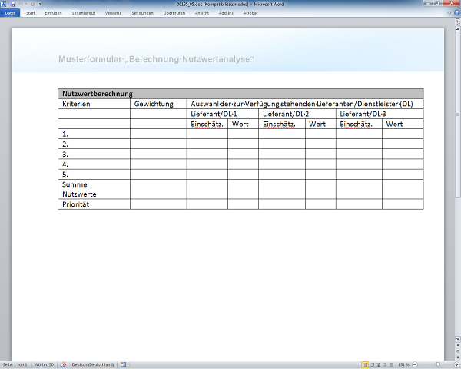Click the empty table cell next to Priorität
The image size is (461, 369).
[x=158, y=204]
